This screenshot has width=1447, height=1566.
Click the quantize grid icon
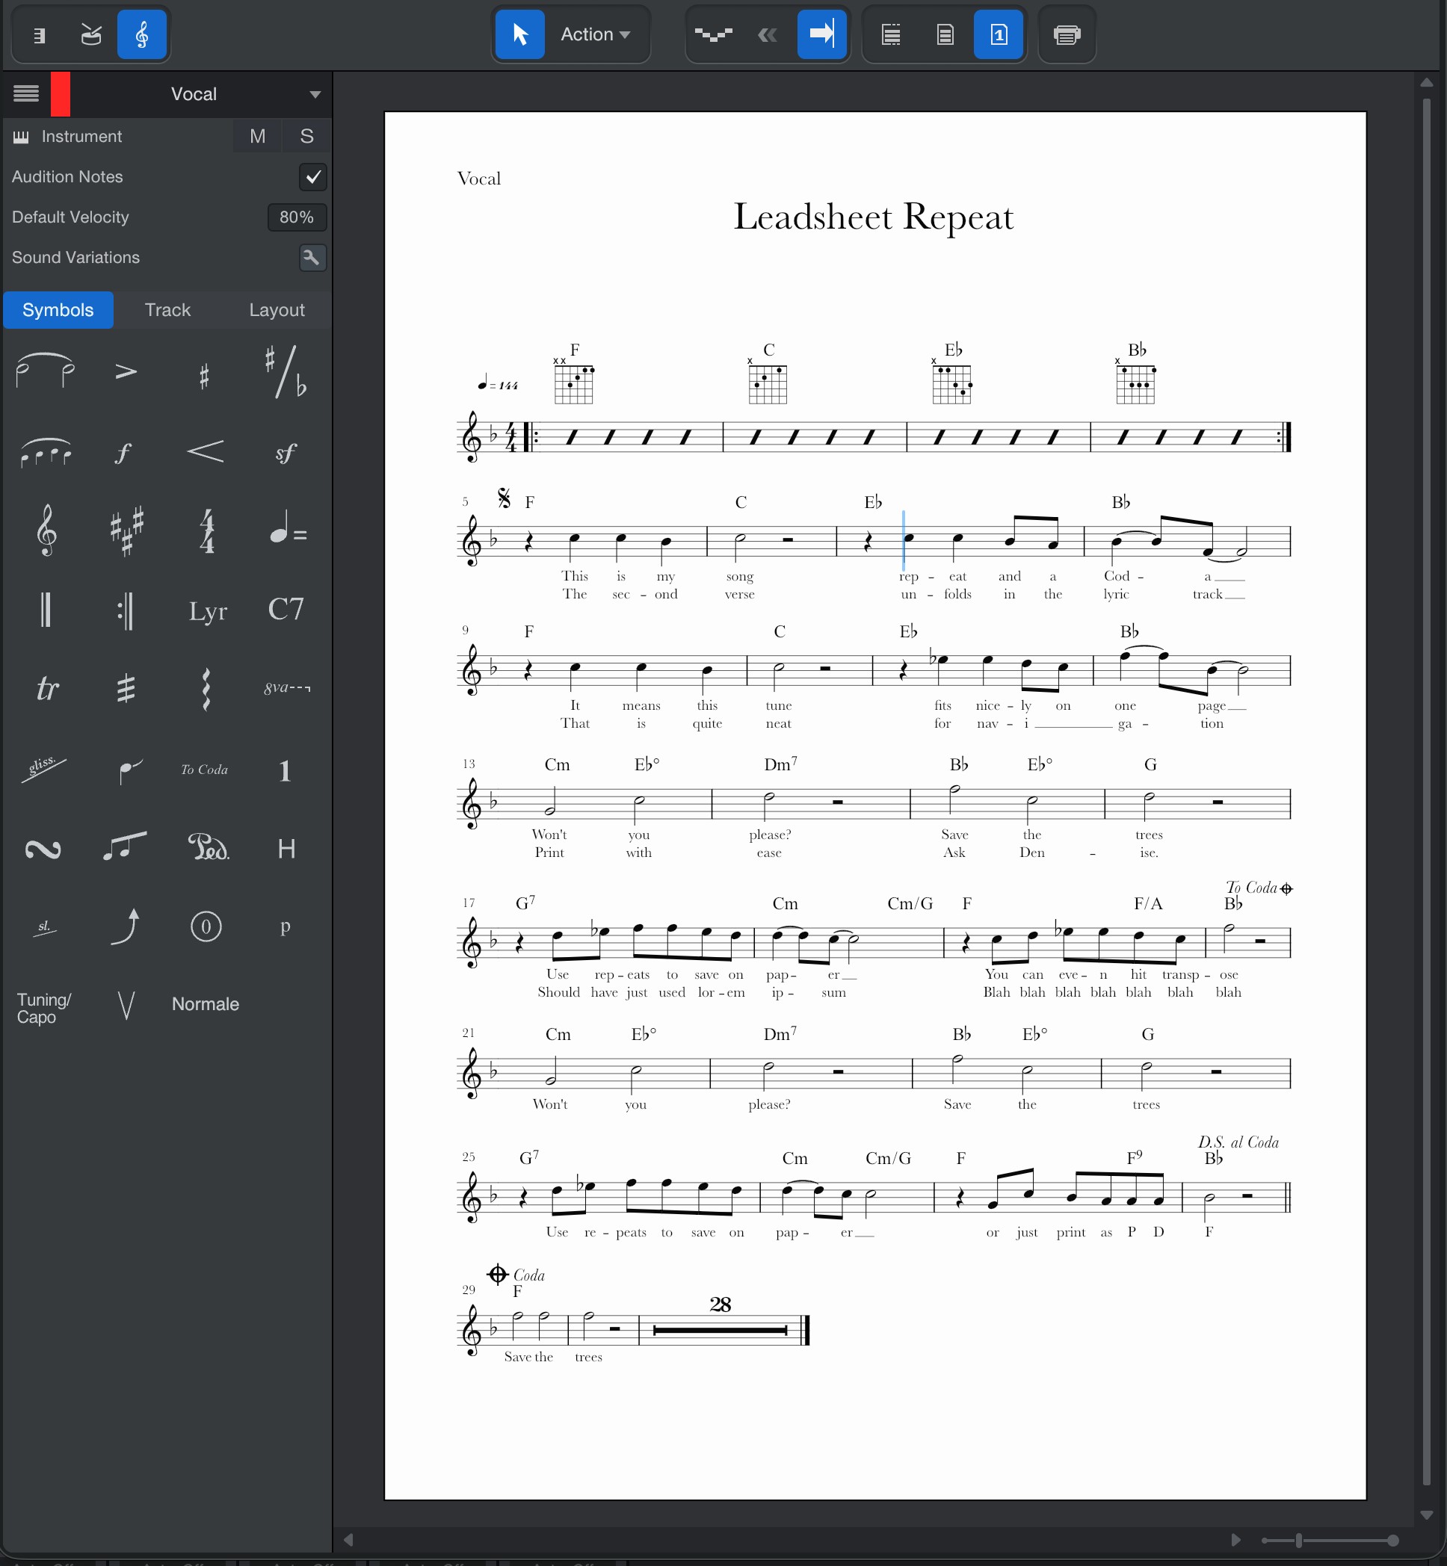pos(713,34)
